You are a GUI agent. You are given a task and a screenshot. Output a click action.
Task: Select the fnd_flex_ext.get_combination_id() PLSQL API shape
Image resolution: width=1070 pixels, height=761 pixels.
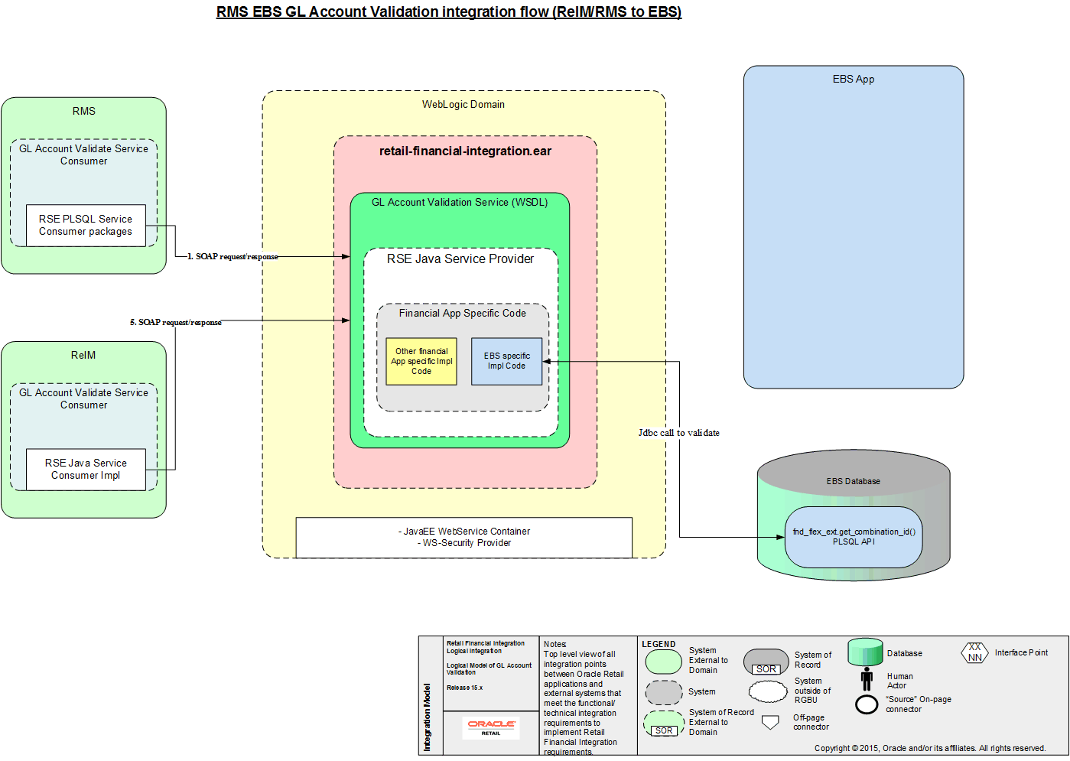pyautogui.click(x=854, y=537)
